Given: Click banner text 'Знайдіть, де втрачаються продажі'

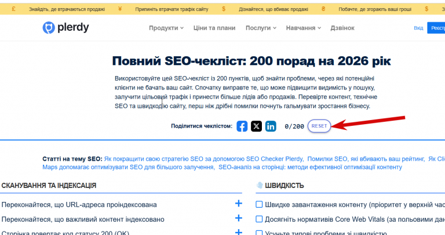Looking at the screenshot, I should pyautogui.click(x=67, y=9).
